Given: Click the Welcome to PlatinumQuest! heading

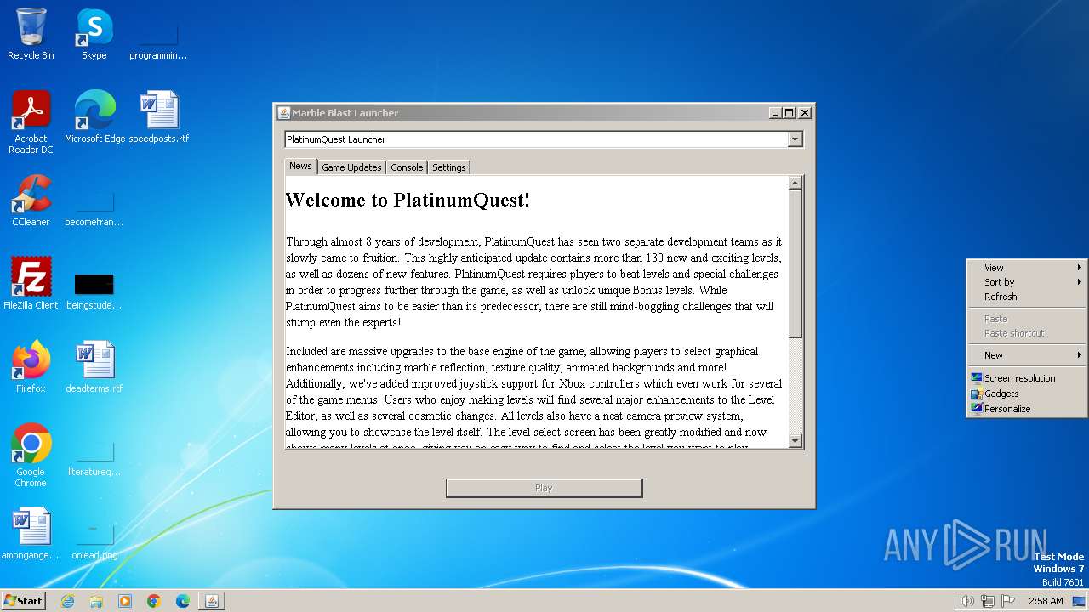Looking at the screenshot, I should click(408, 201).
